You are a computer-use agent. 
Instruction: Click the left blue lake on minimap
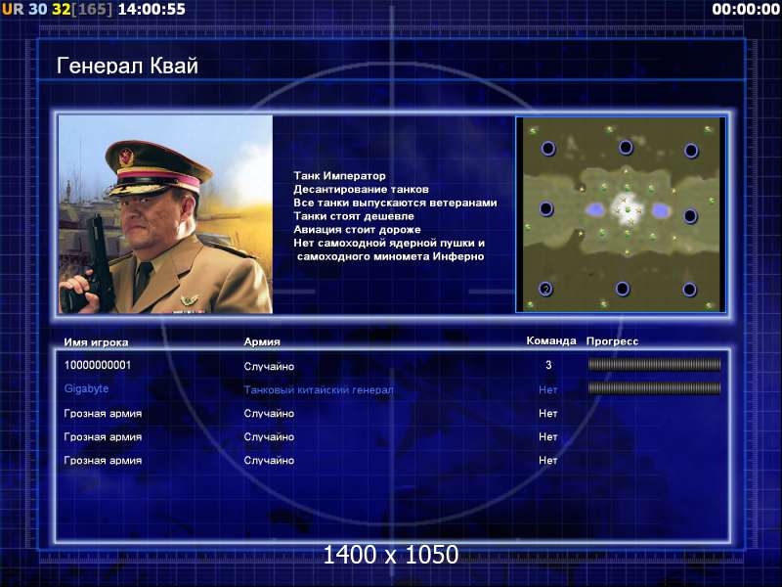tap(594, 210)
